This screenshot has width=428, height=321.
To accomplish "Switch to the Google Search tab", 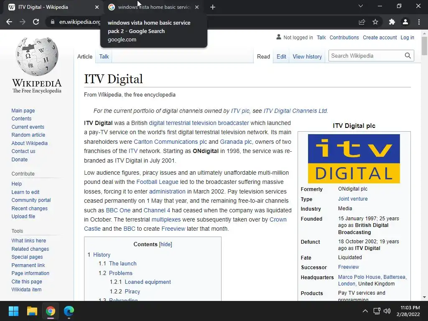I will coord(154,7).
